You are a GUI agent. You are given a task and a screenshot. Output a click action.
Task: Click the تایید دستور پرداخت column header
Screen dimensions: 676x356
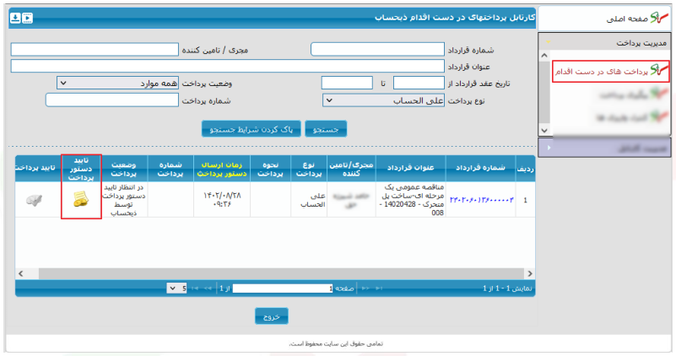pyautogui.click(x=81, y=169)
